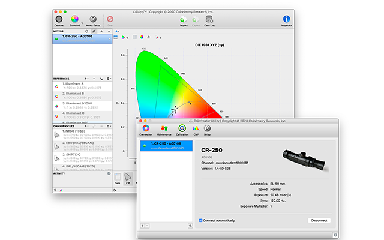384x240 pixels.
Task: Open the Color Profiles gear dropdown
Action: pos(109,126)
